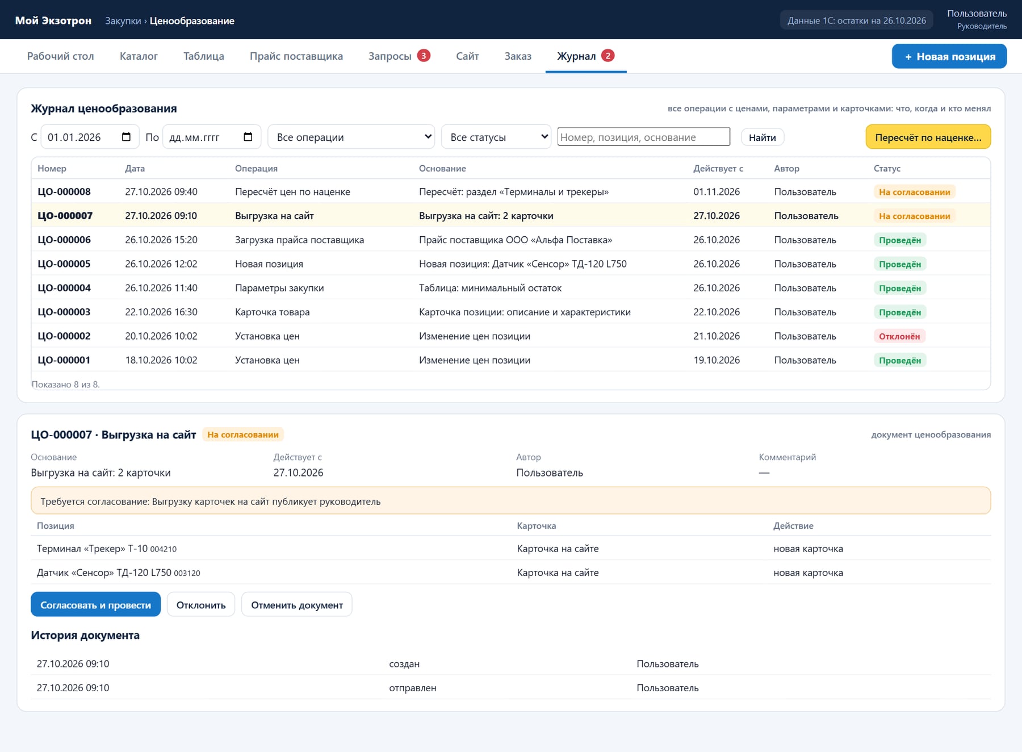
Task: Expand the 'Все операции' dropdown
Action: click(351, 137)
